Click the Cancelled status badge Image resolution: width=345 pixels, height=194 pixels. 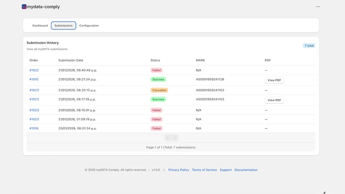[x=159, y=90]
